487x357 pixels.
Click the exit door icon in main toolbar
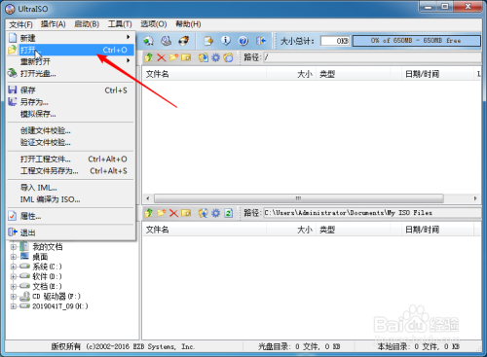point(261,41)
